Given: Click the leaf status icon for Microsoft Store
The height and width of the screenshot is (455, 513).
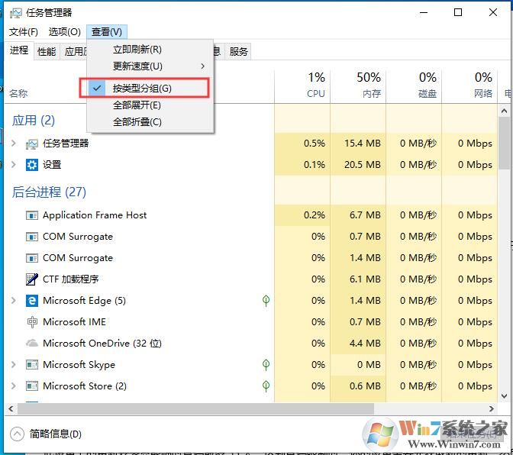Looking at the screenshot, I should [x=266, y=386].
